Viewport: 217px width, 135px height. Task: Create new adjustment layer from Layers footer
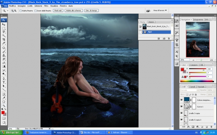click(x=197, y=127)
